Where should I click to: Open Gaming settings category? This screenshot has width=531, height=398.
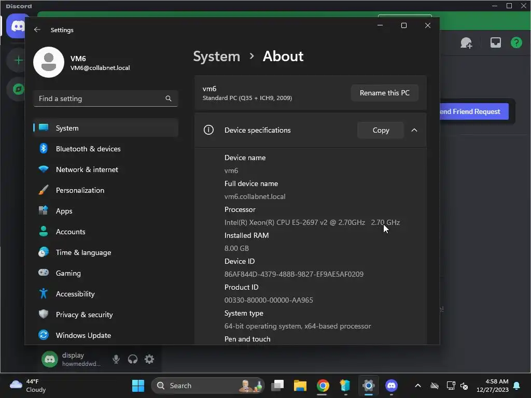coord(106,273)
